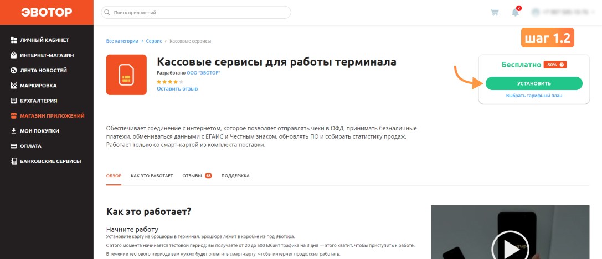Viewport: 602px width, 259px height.
Task: Click the Поиск приложений search field
Action: (x=196, y=13)
